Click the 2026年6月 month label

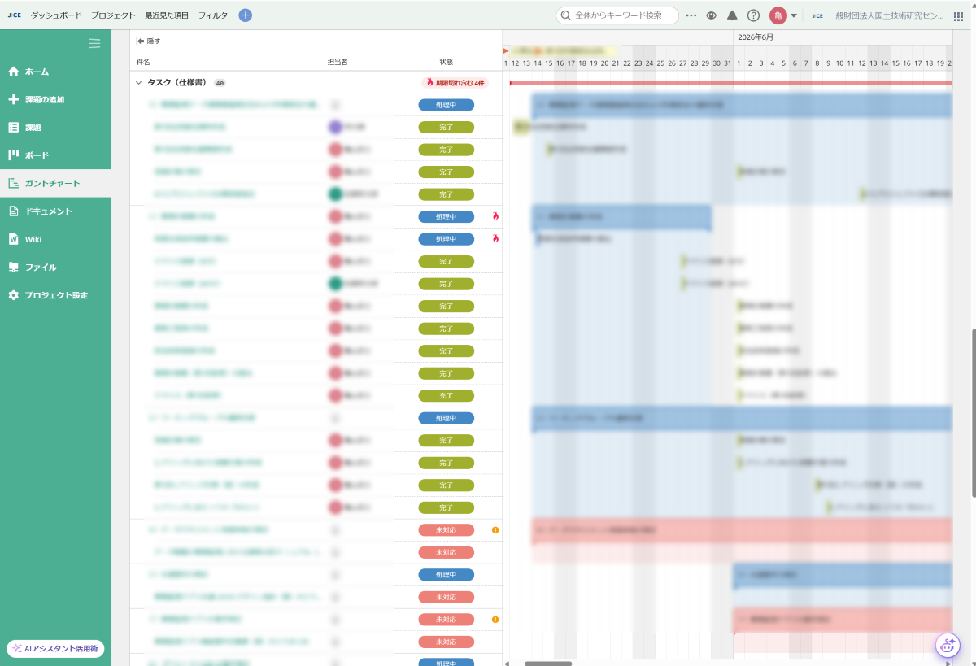(756, 37)
